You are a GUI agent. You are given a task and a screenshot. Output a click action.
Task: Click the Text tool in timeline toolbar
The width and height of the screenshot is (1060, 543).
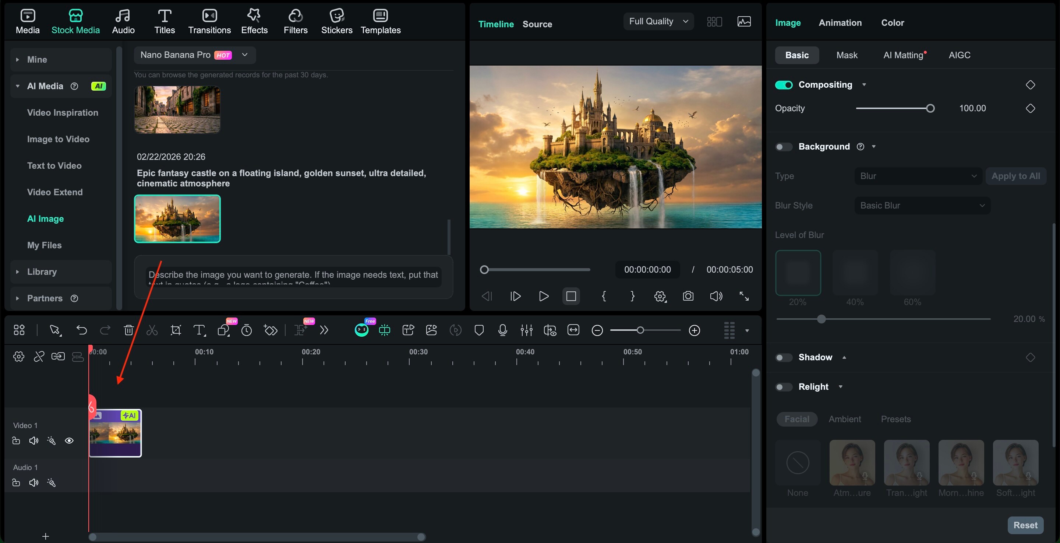pyautogui.click(x=199, y=330)
